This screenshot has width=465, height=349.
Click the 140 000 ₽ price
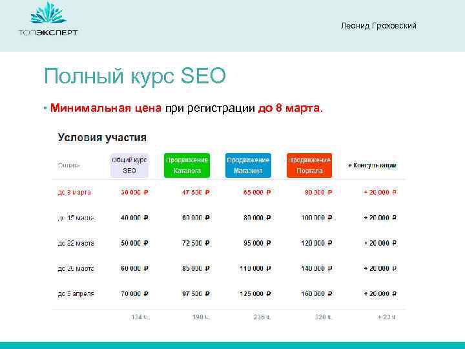[316, 269]
